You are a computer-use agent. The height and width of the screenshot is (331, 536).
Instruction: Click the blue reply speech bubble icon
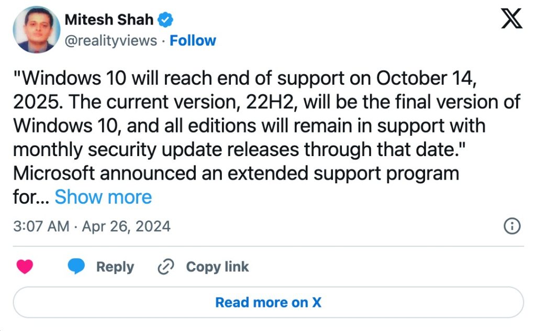click(76, 267)
